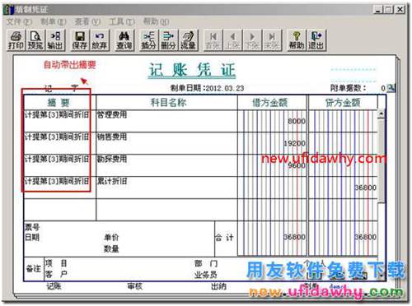Open the 工具 menu

point(122,21)
